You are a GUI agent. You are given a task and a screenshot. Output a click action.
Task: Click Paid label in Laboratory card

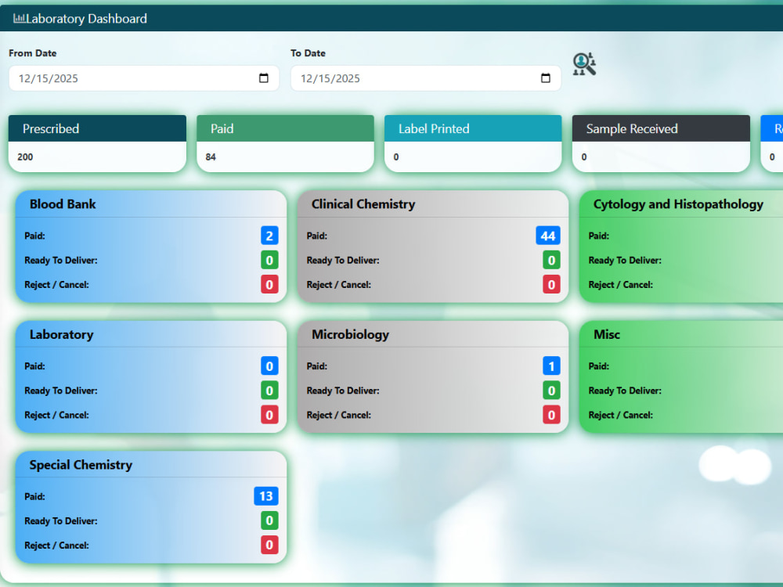[35, 366]
